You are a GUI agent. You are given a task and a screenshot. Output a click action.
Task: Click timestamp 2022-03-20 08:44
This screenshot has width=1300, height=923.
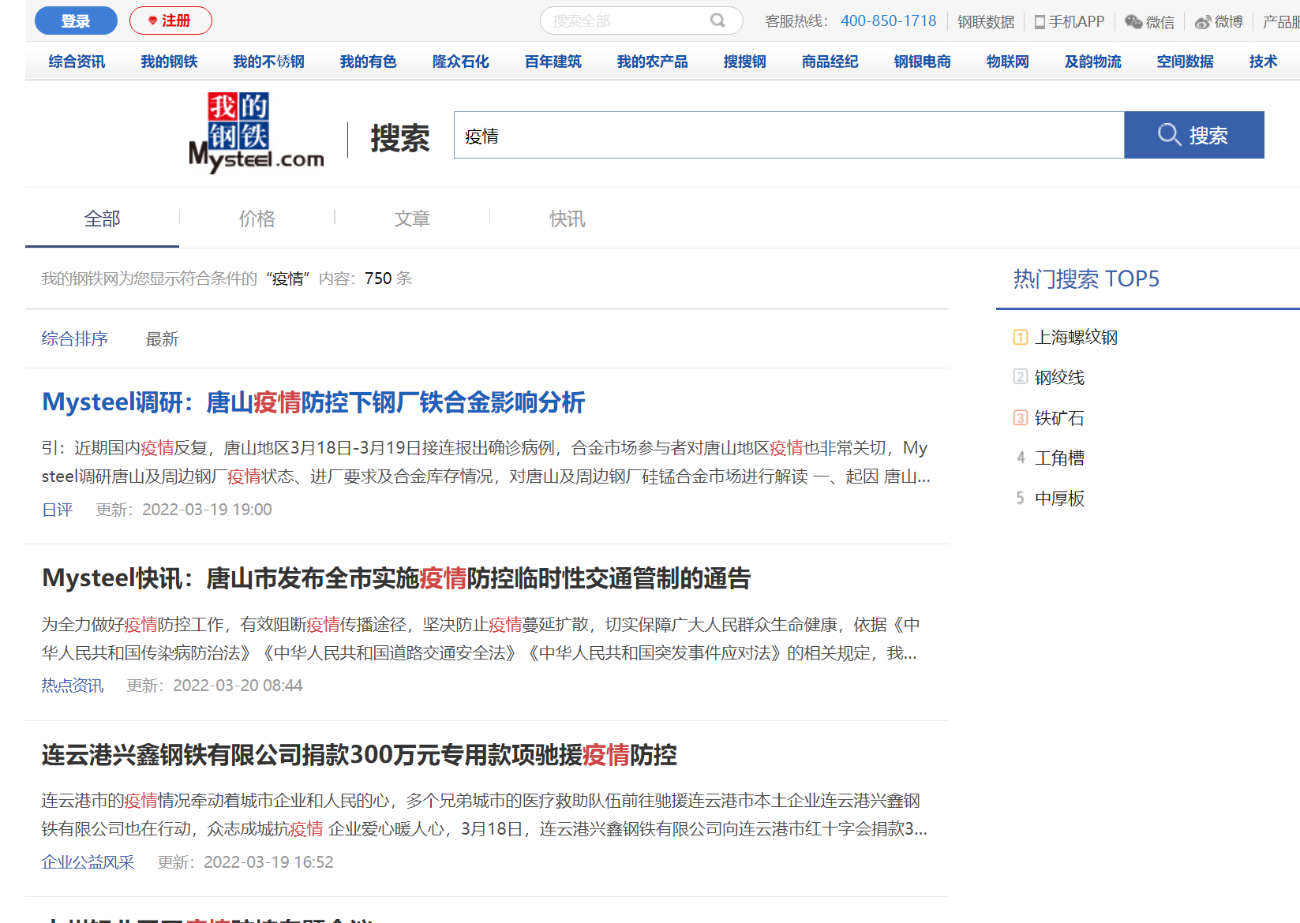[238, 686]
